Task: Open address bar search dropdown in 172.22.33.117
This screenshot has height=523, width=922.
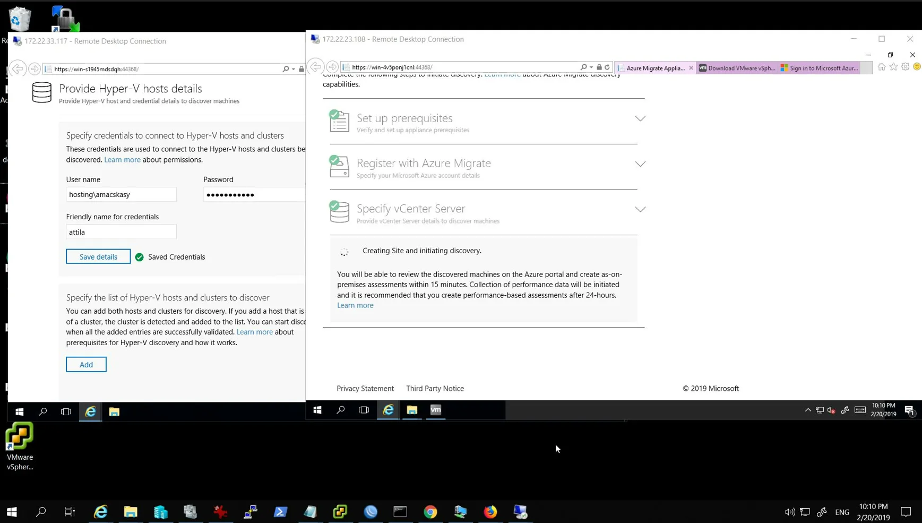Action: click(x=294, y=69)
